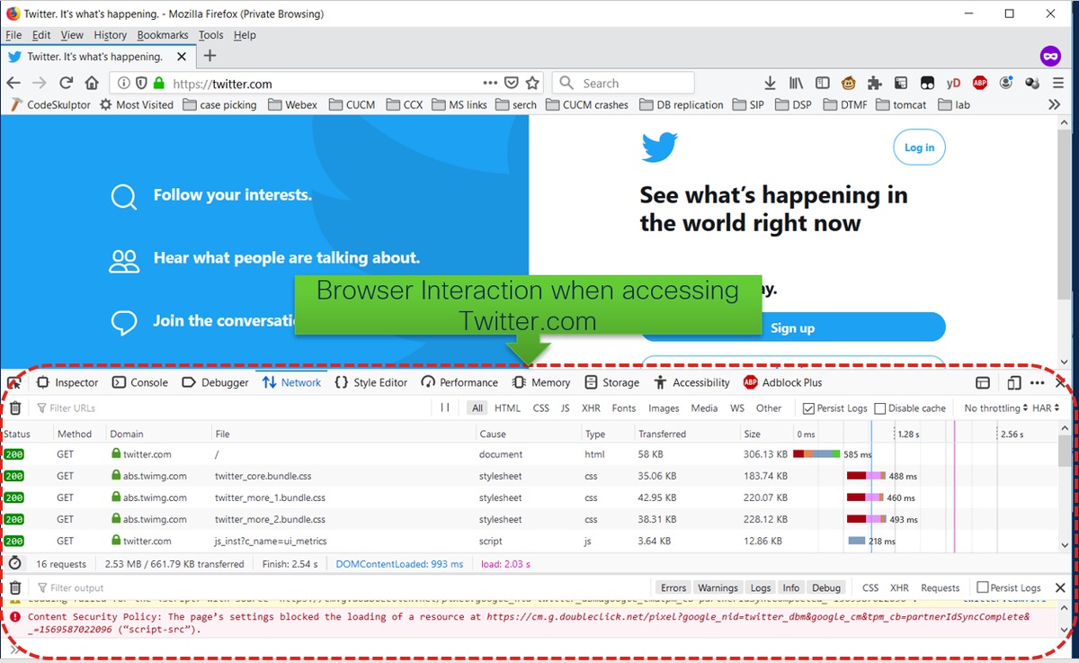Viewport: 1079px width, 663px height.
Task: Open a new browser tab
Action: pyautogui.click(x=210, y=56)
